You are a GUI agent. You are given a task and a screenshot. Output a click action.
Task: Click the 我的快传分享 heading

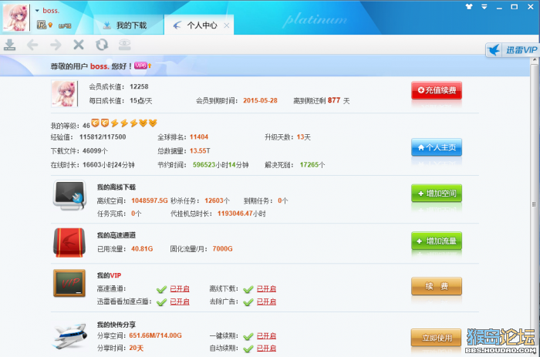116,325
